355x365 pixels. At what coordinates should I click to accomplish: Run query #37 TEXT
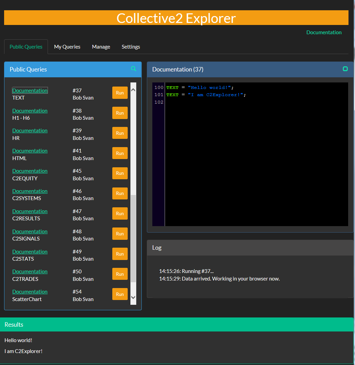tap(120, 93)
